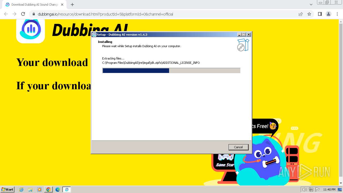Viewport: 343px width, 193px height.
Task: Go forward in Chrome browser
Action: click(x=14, y=14)
